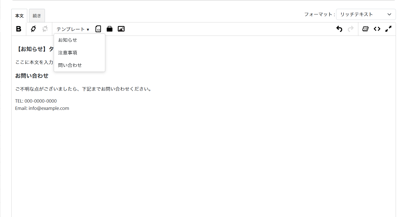Open asset insertion with the briefcase icon

pos(110,29)
